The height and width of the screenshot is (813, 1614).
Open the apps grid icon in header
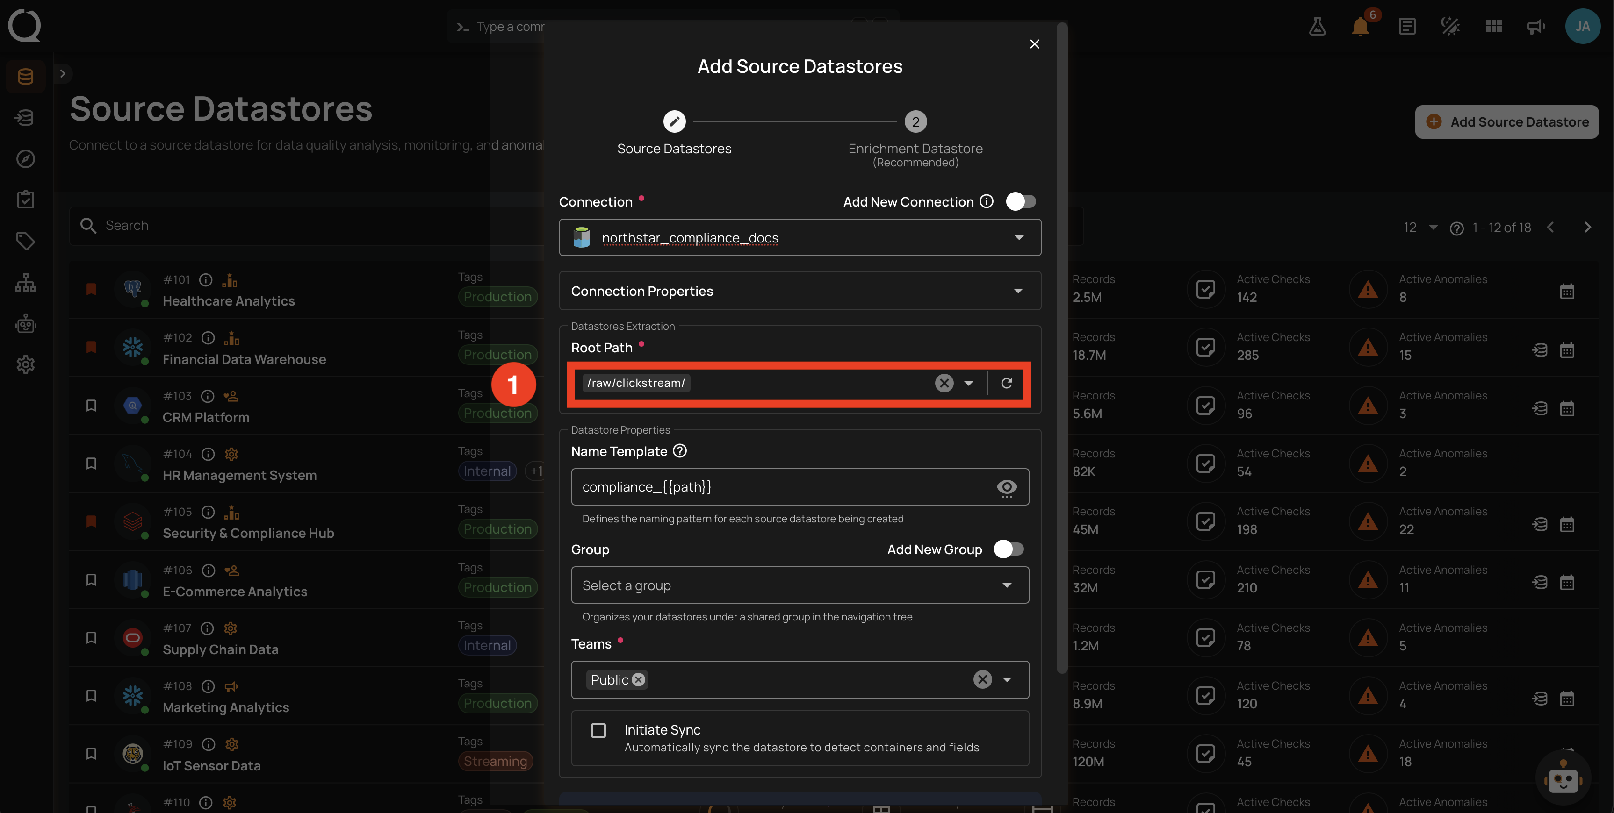1494,26
